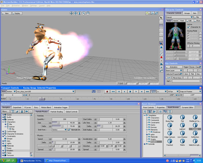Click the View button in Viewer
This screenshot has width=203, height=163.
point(6,13)
